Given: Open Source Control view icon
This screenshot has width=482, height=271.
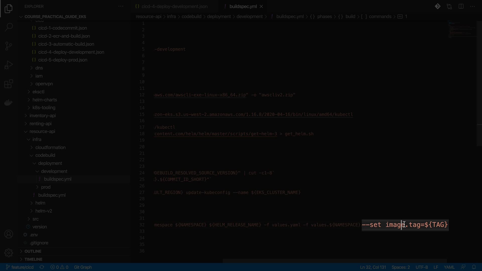Looking at the screenshot, I should point(9,46).
